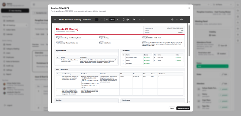This screenshot has height=116, width=241.
Task: Open the green Status dropdown in background panel
Action: 212,66
